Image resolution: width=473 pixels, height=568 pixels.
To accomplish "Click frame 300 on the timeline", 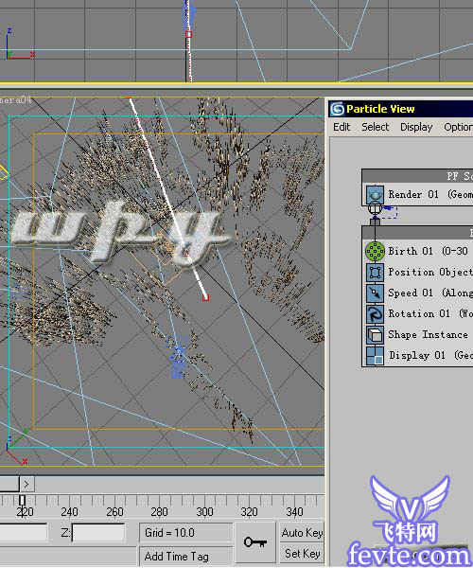I will 204,512.
